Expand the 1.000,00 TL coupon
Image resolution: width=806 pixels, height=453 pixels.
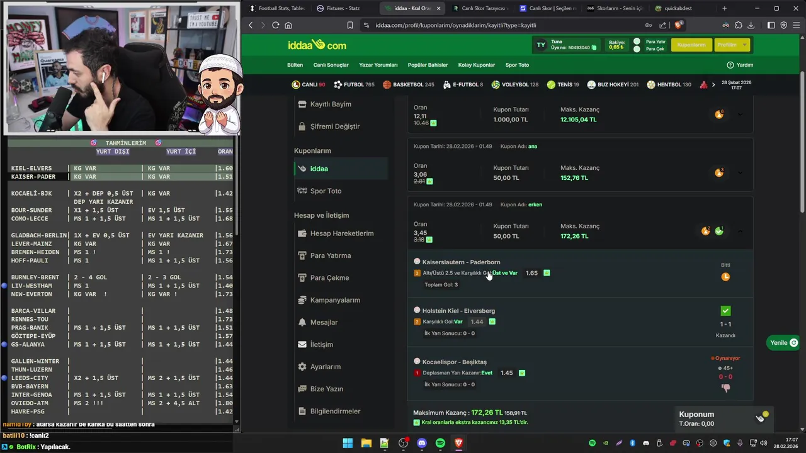tap(740, 114)
